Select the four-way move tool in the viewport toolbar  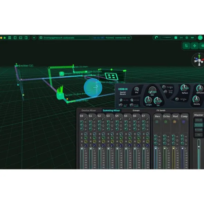(x=195, y=46)
